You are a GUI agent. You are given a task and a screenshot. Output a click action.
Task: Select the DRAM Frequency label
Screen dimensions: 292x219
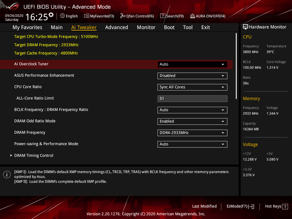click(x=30, y=132)
